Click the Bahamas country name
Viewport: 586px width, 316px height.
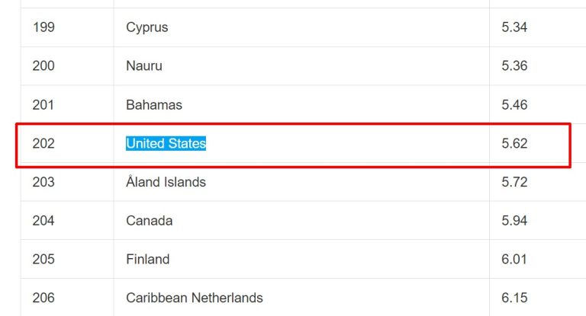click(153, 105)
